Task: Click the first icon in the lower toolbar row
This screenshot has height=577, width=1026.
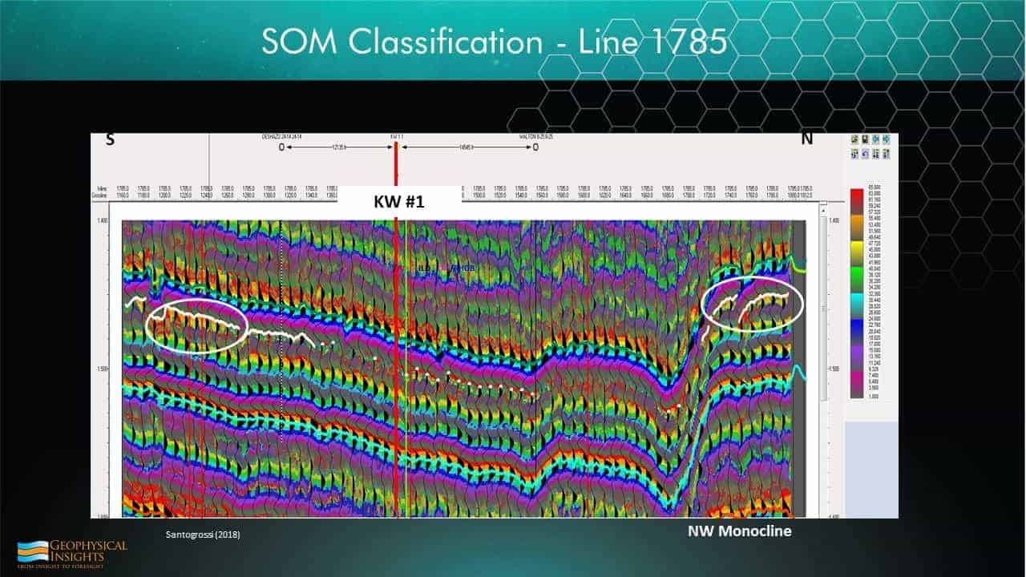Action: click(855, 155)
